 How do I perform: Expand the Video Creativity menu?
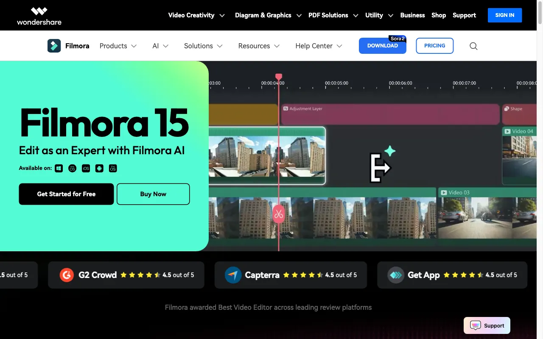197,15
